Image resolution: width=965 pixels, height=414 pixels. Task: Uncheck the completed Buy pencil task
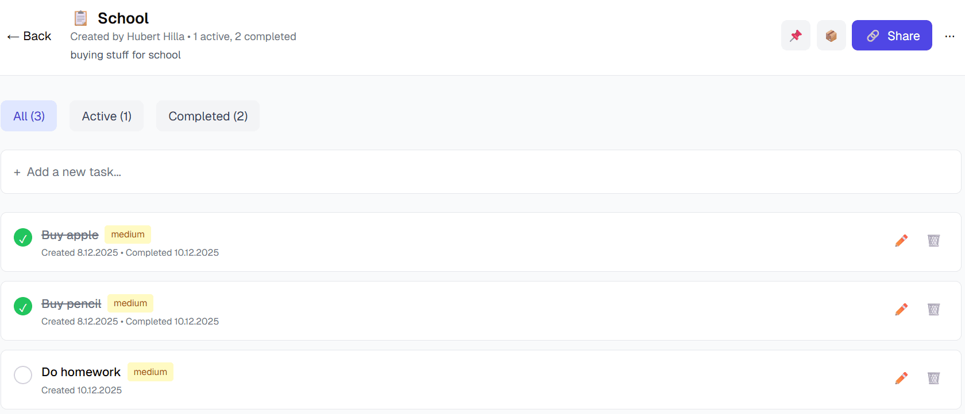(23, 306)
